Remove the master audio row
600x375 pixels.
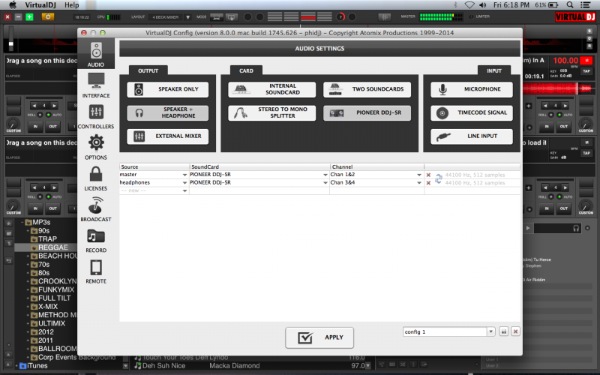(428, 175)
